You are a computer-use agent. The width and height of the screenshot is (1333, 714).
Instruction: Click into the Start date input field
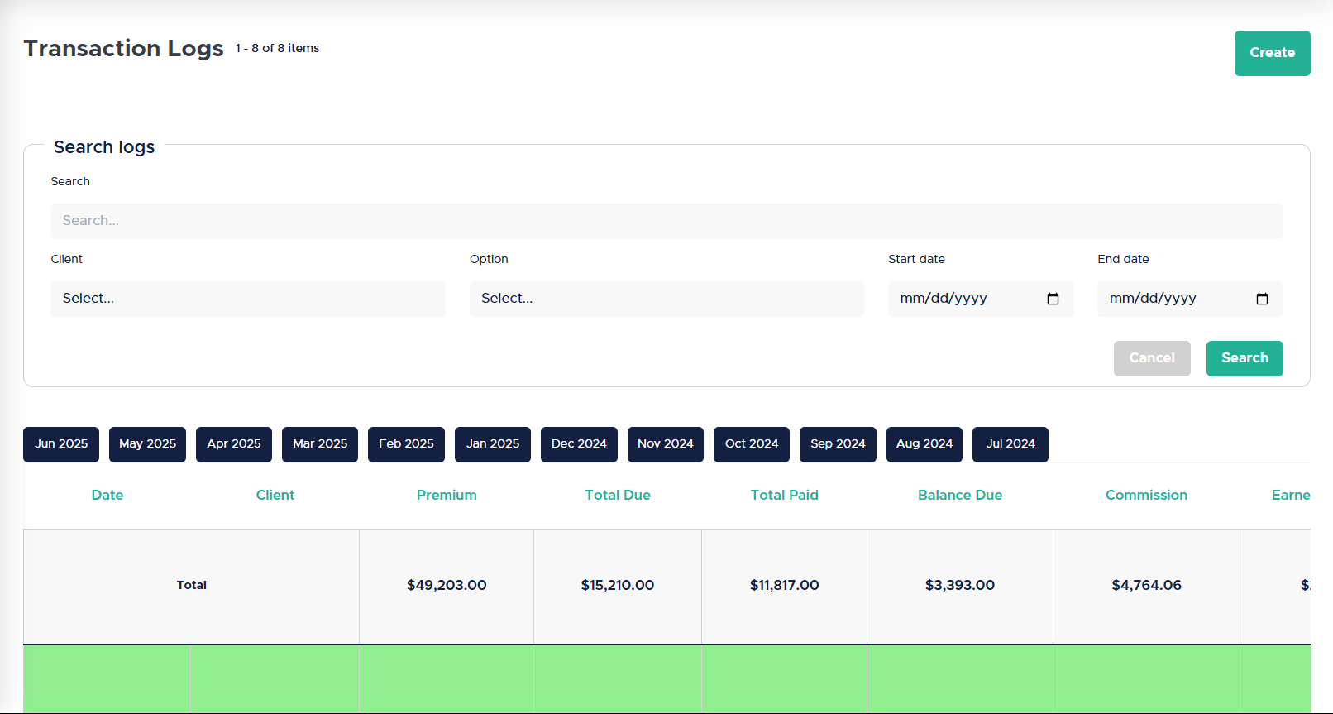(959, 299)
